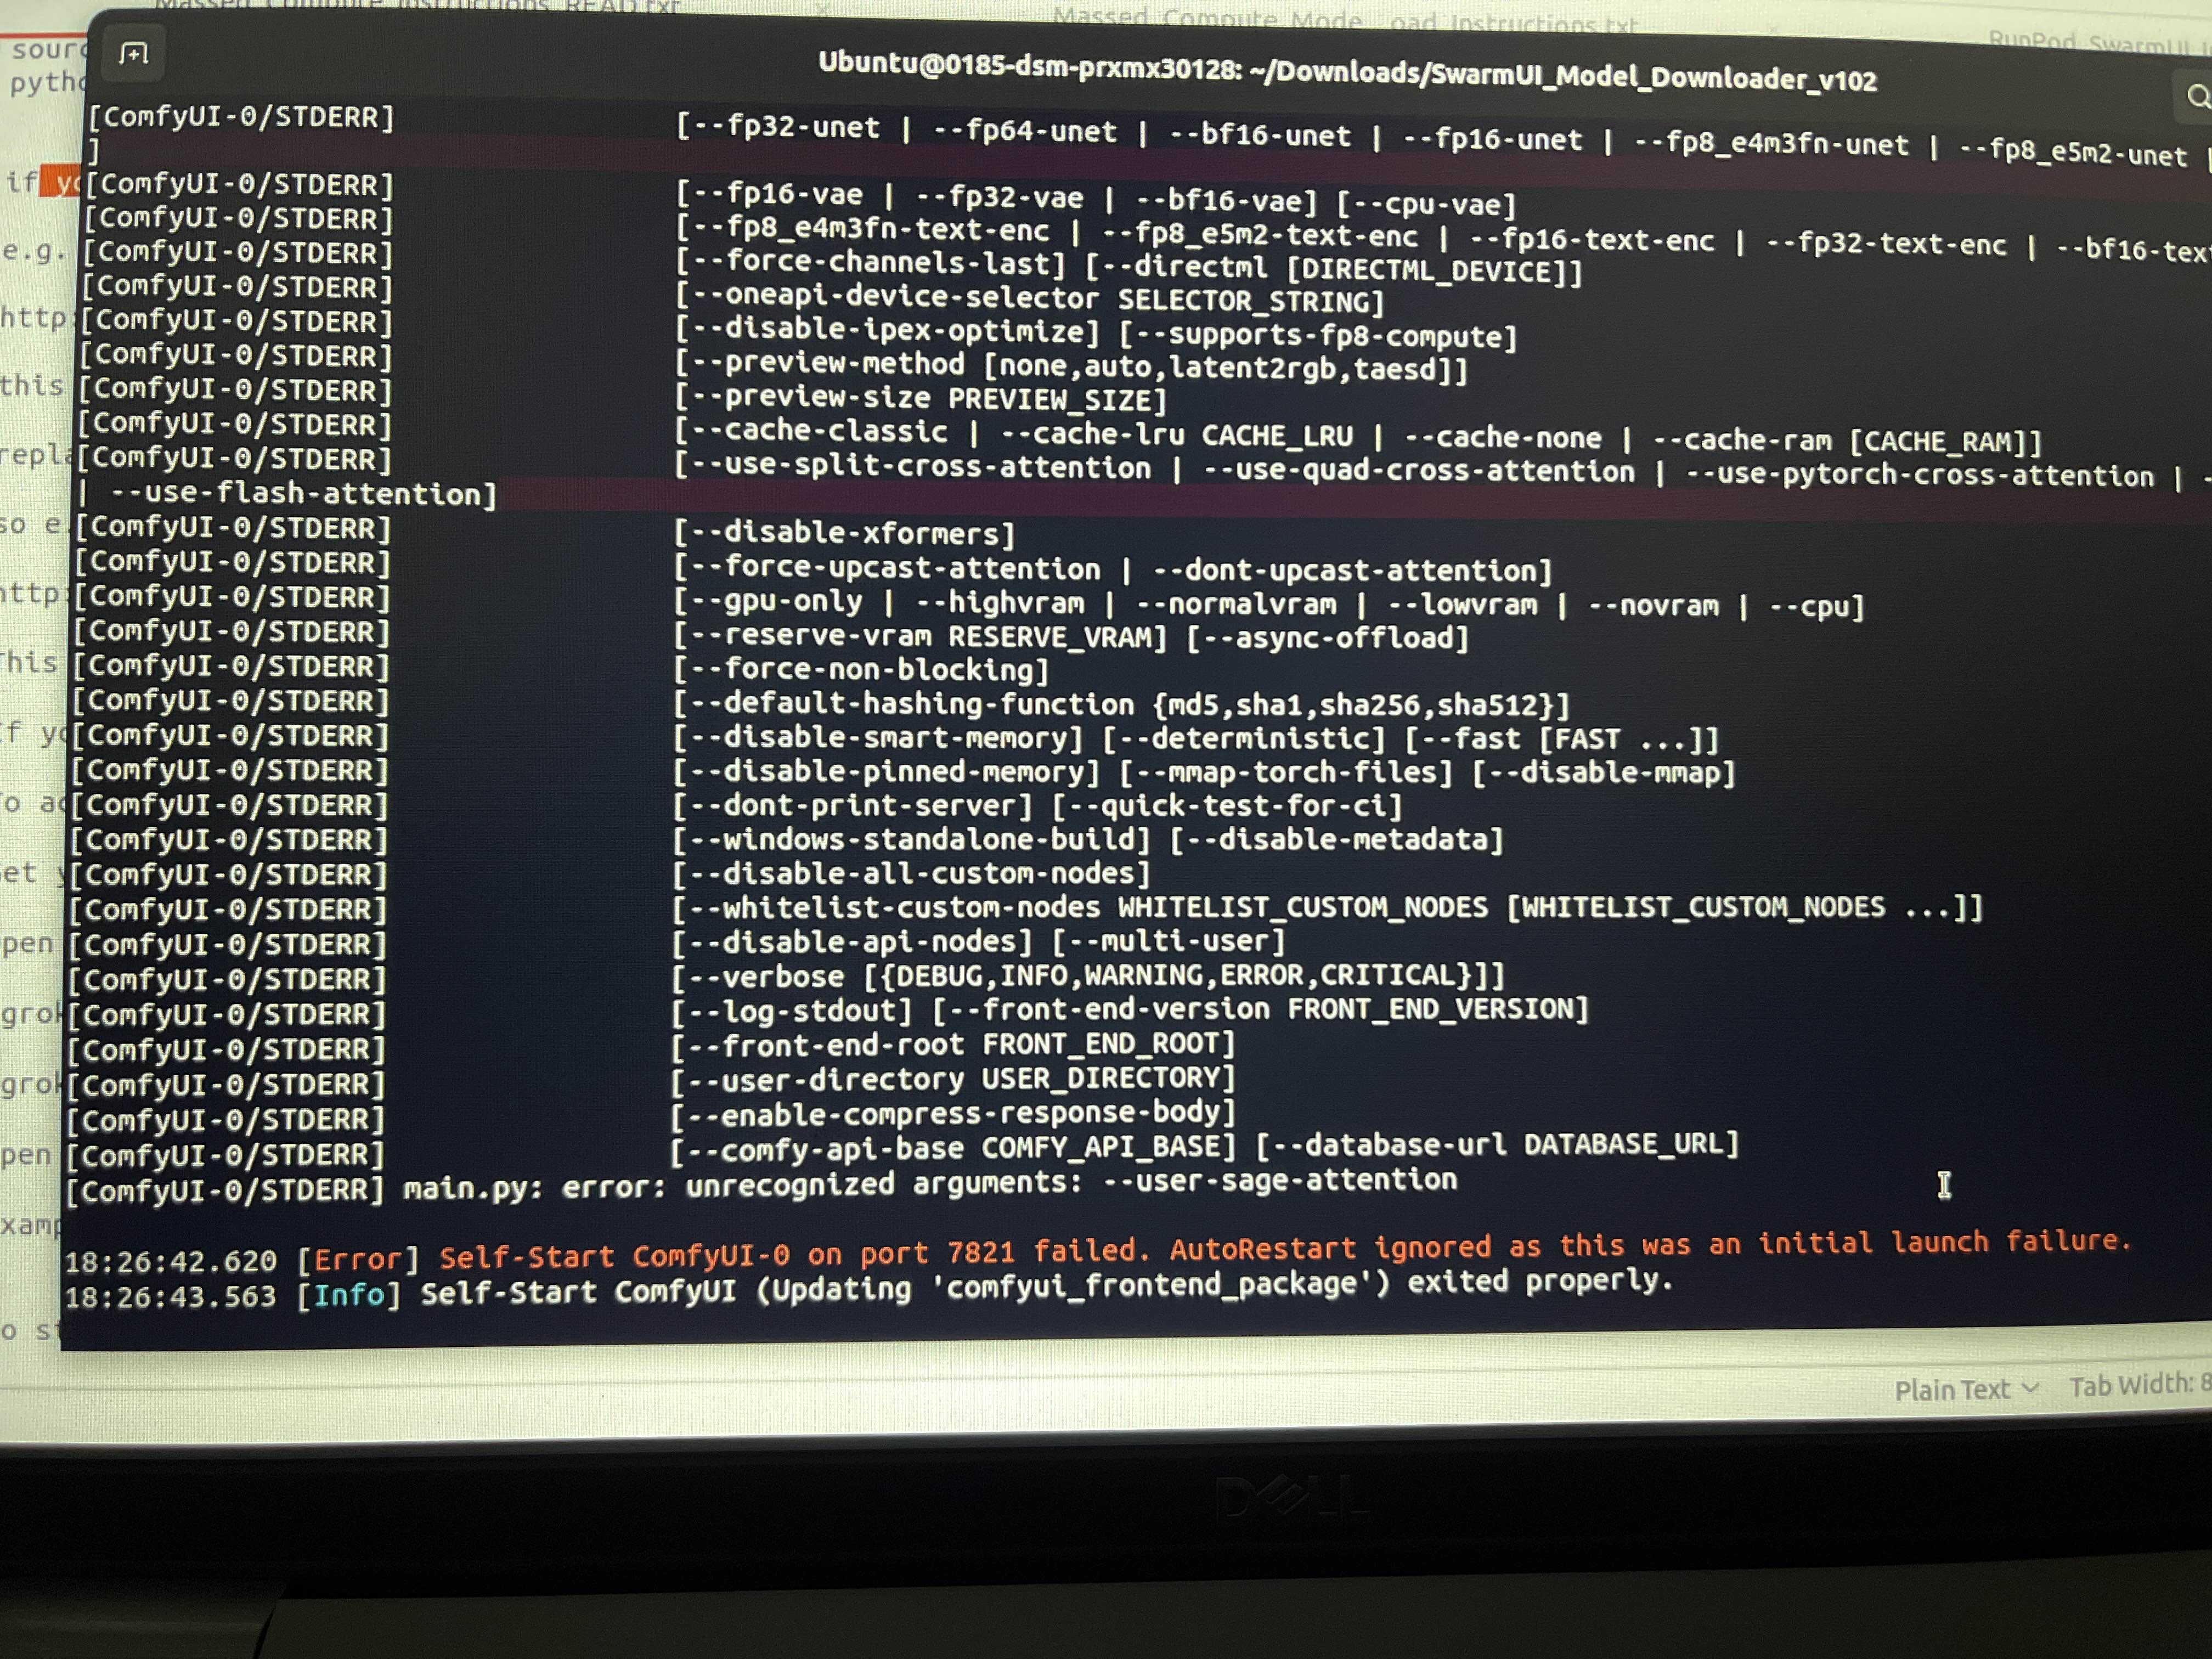2212x1659 pixels.
Task: Click the chevron next to Plain Text
Action: click(2030, 1388)
